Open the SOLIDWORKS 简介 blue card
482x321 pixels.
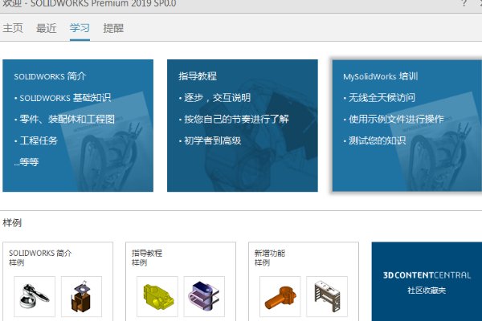coord(78,126)
